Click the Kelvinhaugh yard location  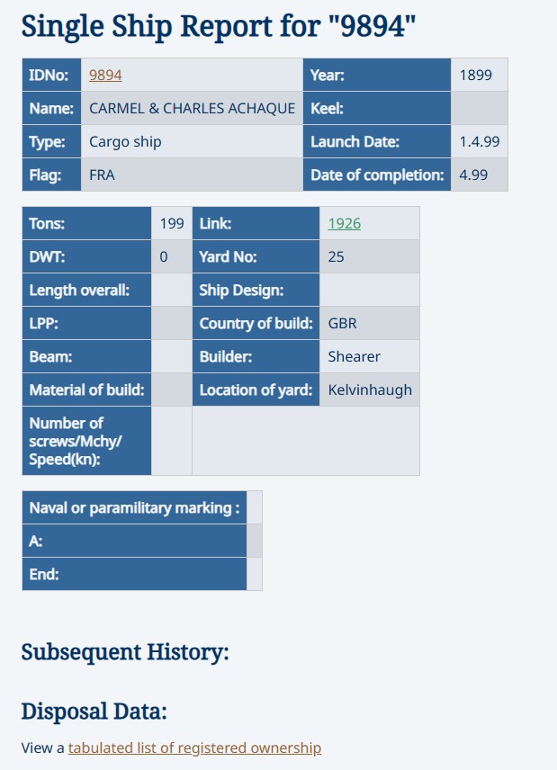[x=370, y=389]
